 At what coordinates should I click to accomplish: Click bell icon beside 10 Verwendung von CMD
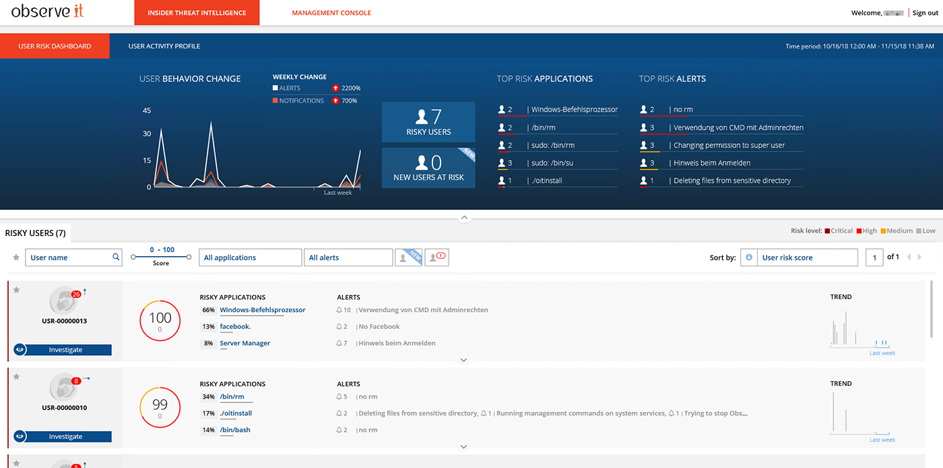339,310
